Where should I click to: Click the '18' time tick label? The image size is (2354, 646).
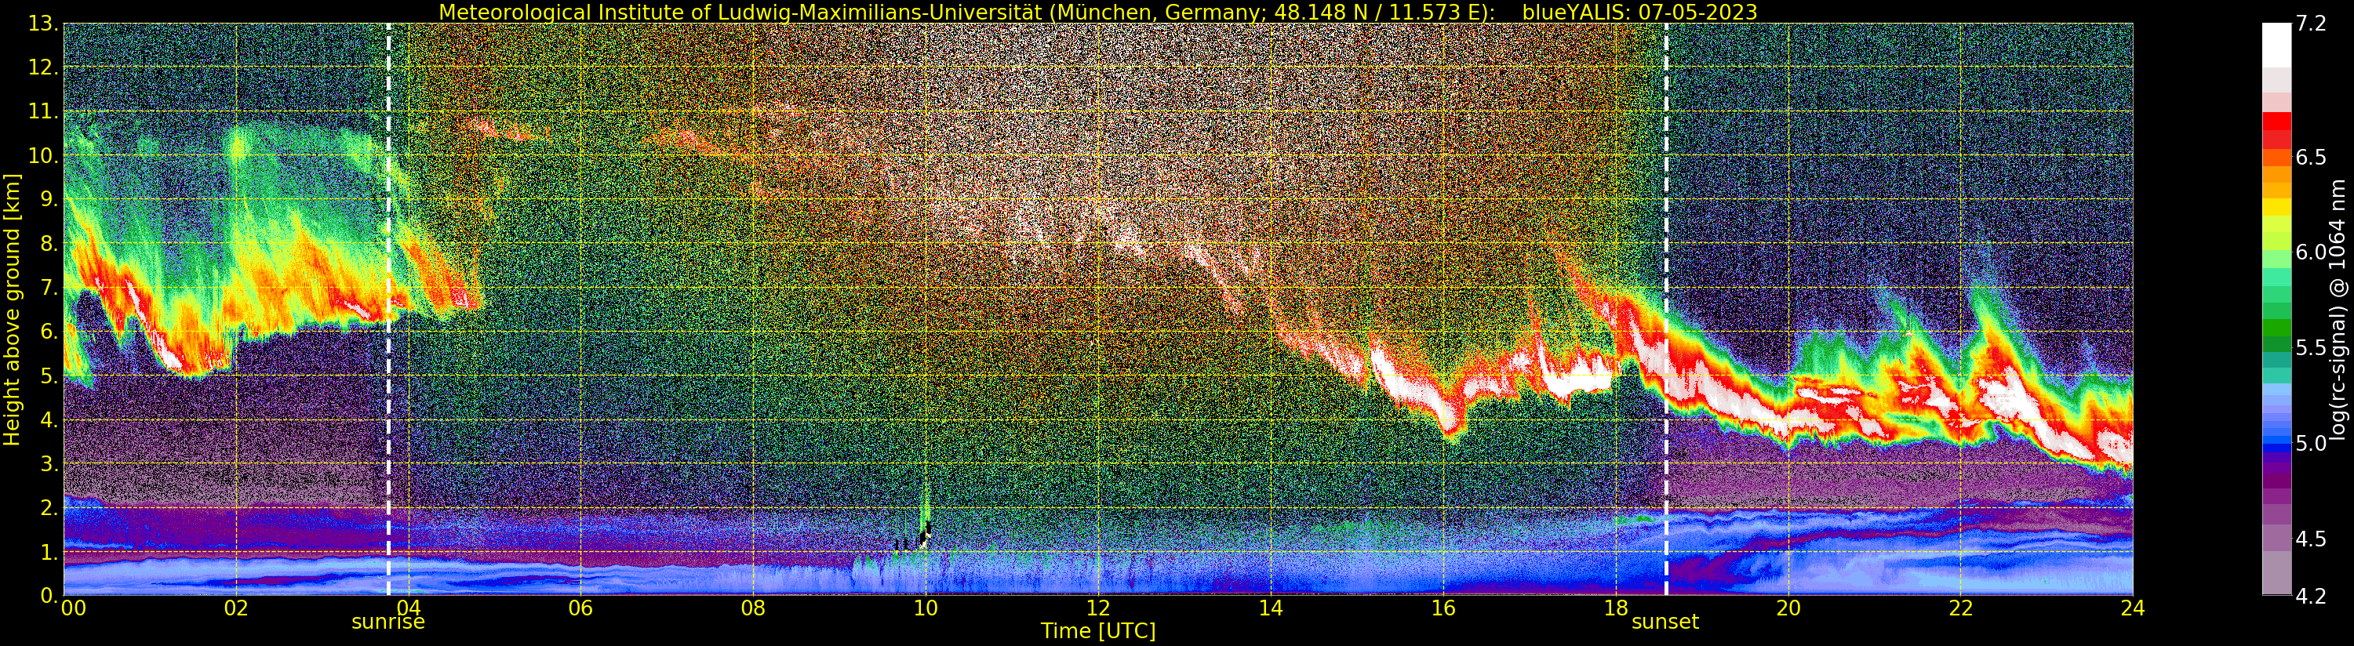(x=1616, y=608)
